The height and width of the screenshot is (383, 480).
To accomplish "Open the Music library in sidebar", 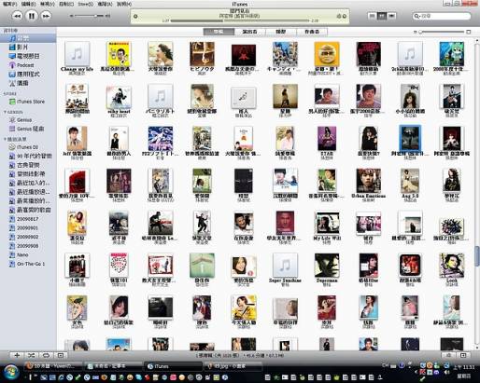I will tap(28, 38).
